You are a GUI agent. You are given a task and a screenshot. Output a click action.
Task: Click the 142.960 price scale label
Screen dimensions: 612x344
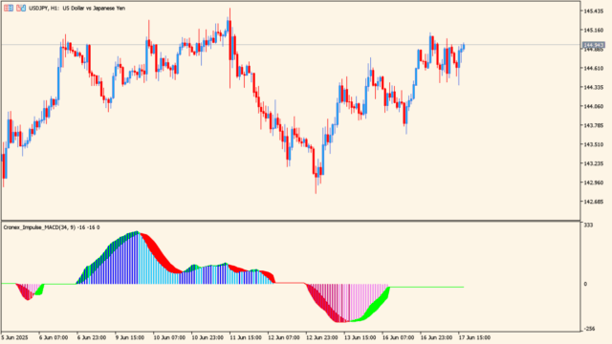pos(593,183)
